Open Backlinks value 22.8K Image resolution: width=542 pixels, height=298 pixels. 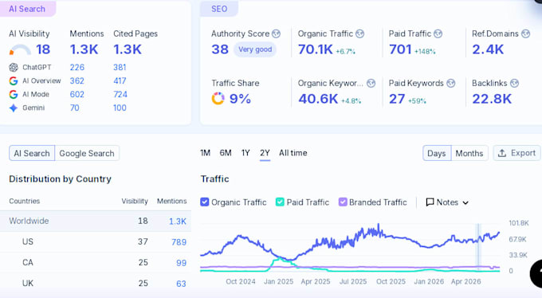pyautogui.click(x=492, y=99)
